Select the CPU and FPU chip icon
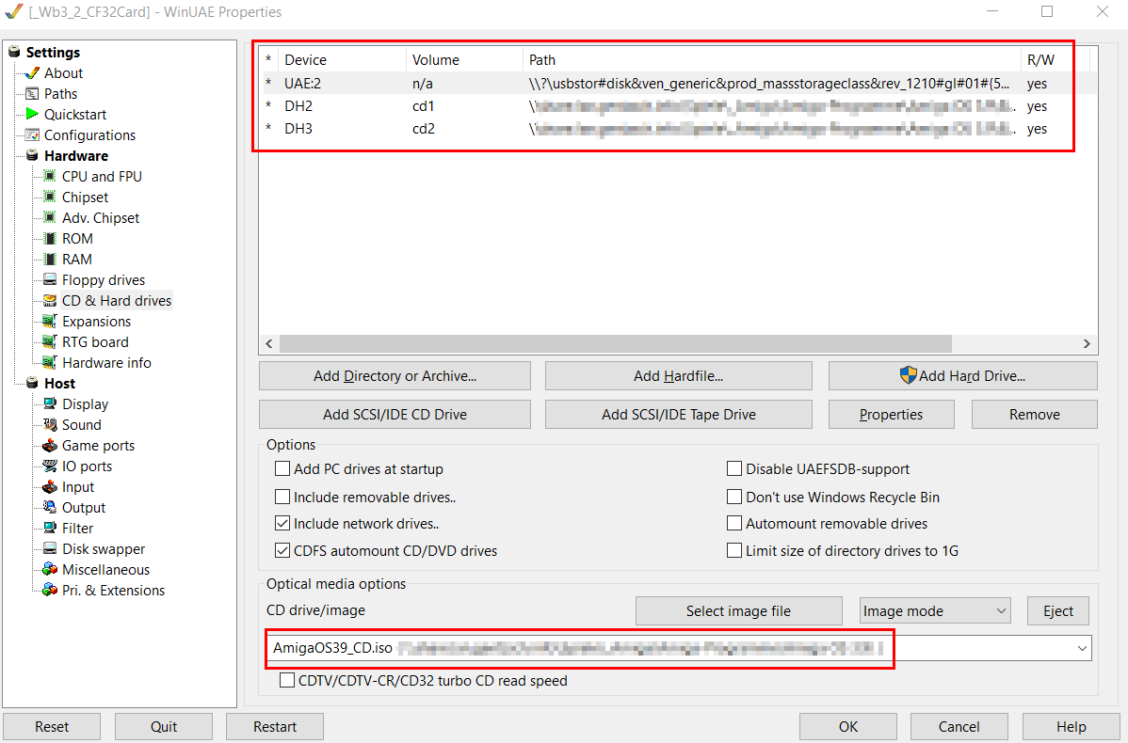The image size is (1128, 743). pyautogui.click(x=50, y=177)
